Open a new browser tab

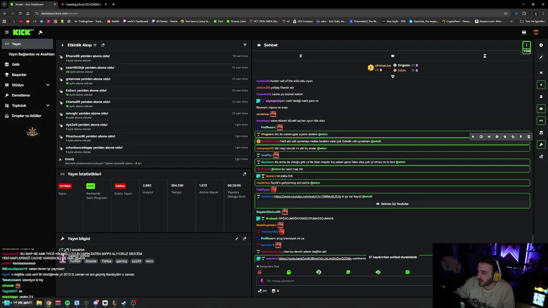pyautogui.click(x=113, y=4)
